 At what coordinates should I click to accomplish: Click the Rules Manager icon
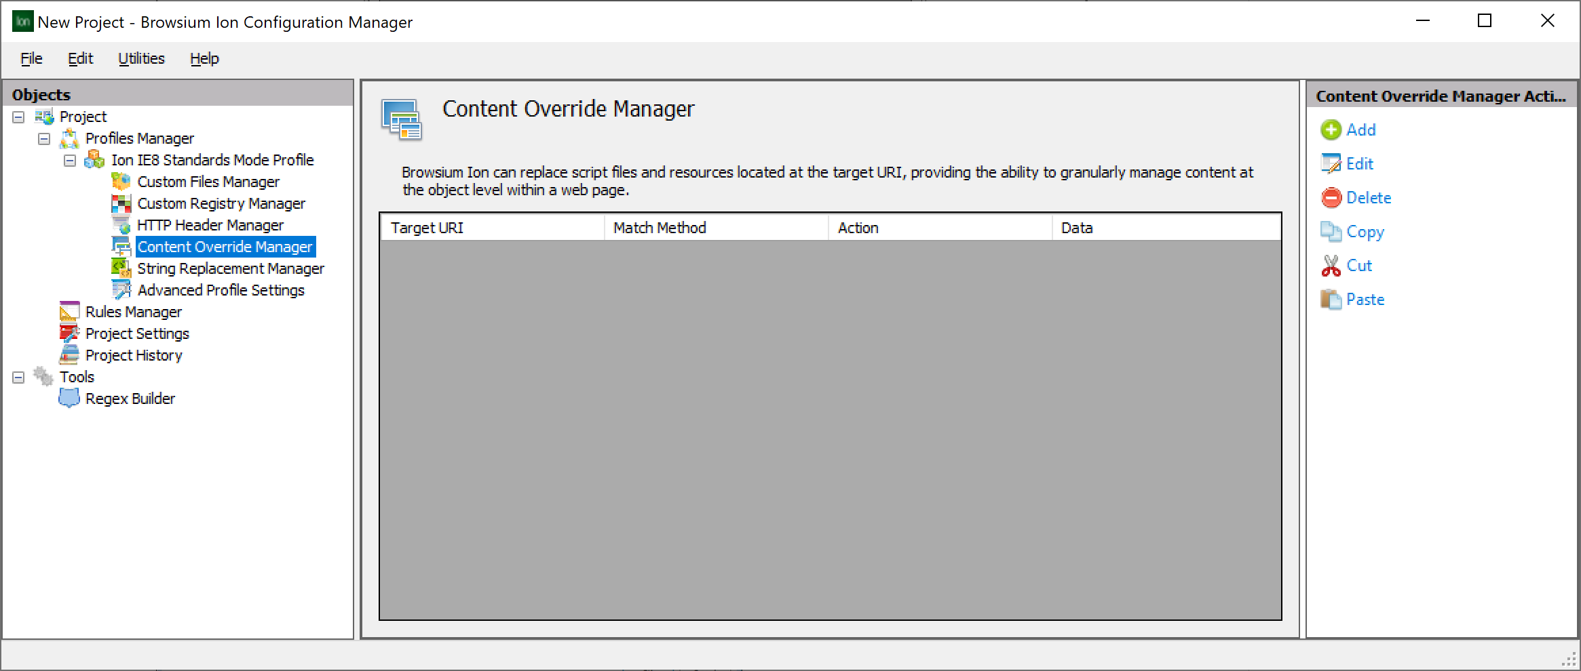[x=70, y=311]
